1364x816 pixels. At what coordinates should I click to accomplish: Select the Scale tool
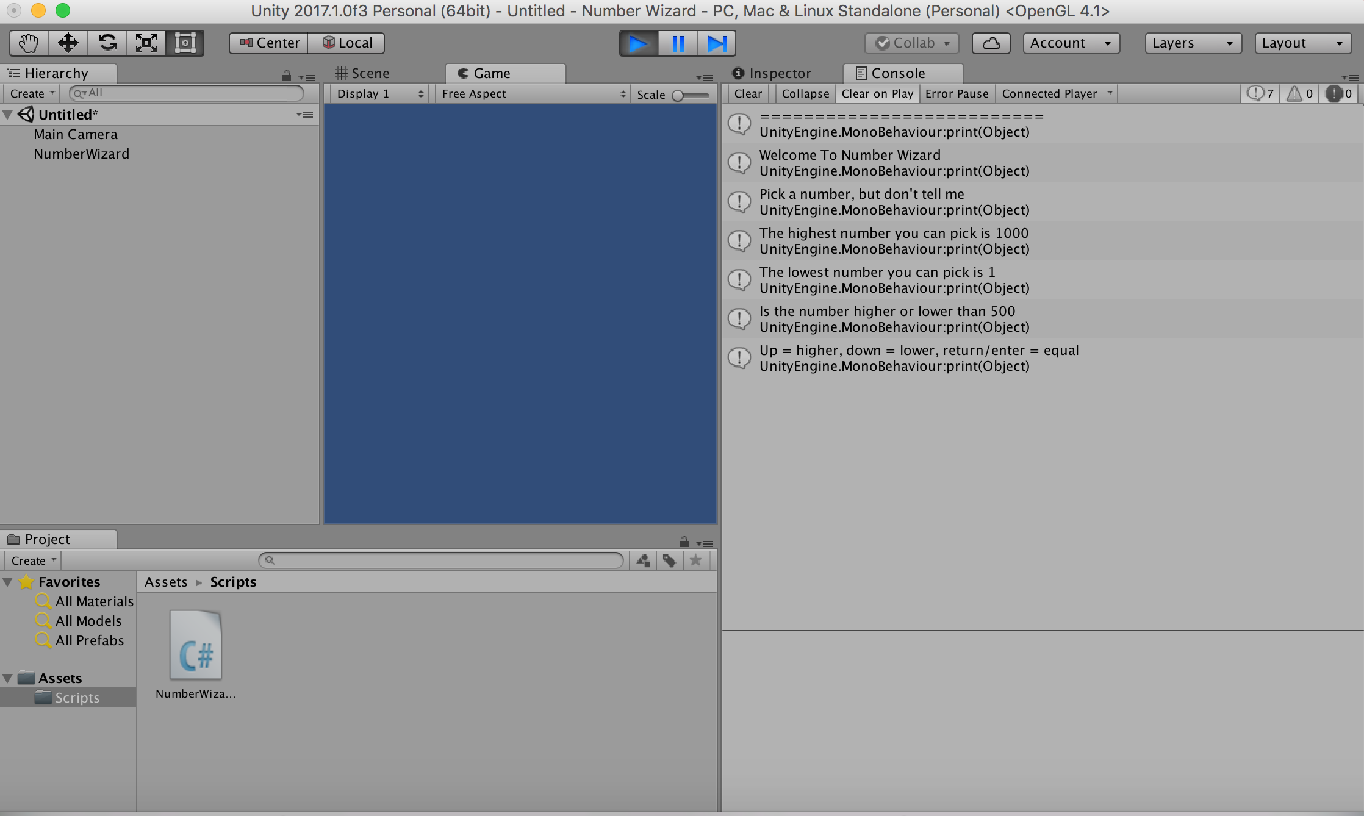pos(146,43)
